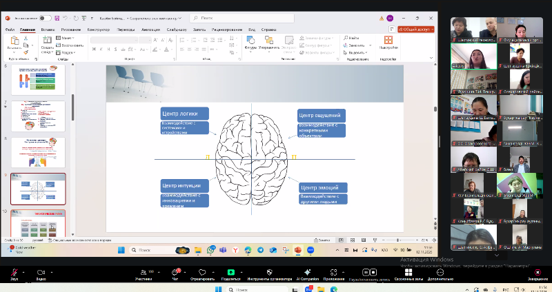Open the Zoom participants (Участники) panel
Screen dimensions: 552x292
click(x=143, y=271)
